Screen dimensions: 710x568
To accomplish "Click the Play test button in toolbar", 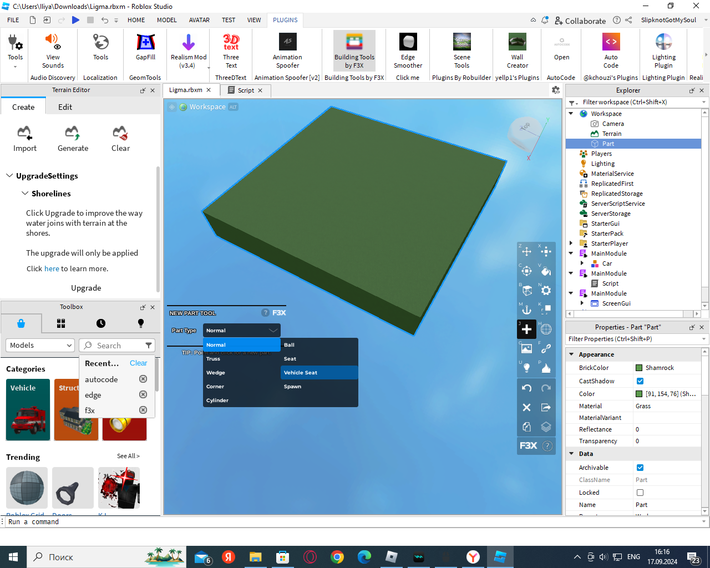I will point(75,20).
